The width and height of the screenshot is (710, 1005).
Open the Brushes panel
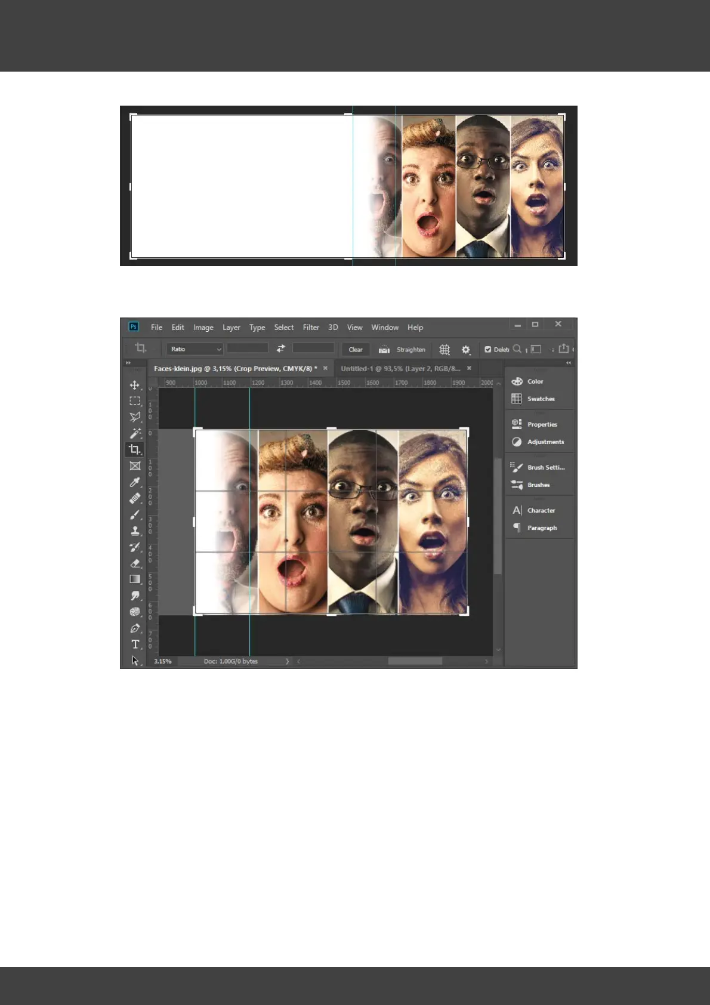pos(539,485)
